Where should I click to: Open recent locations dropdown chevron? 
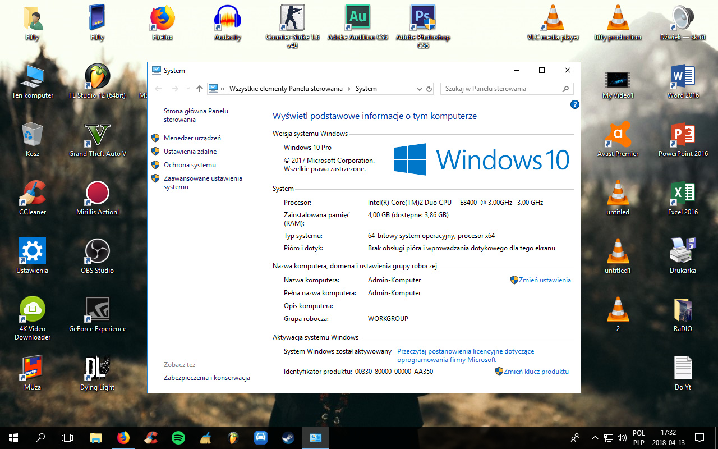click(187, 89)
